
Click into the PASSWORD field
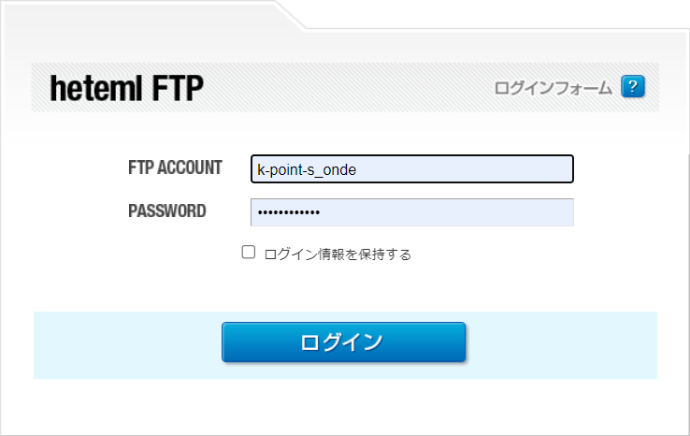click(x=411, y=212)
